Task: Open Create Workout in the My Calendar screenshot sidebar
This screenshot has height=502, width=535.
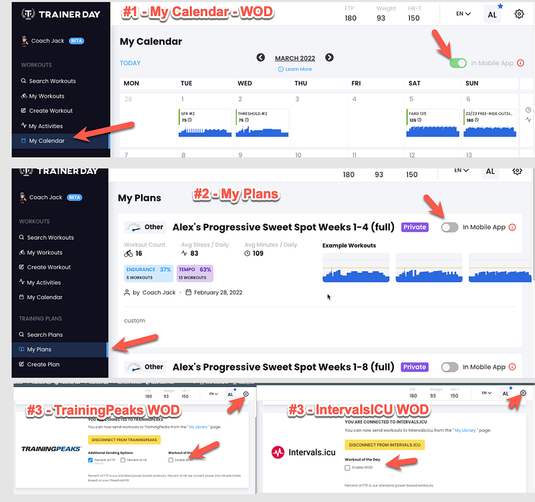Action: pos(47,110)
